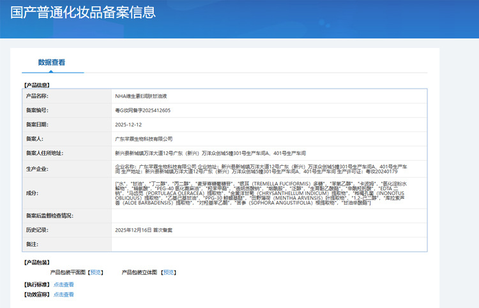Click the filing date 2025-12-12
Screen dimensions: 479x308
click(x=128, y=125)
